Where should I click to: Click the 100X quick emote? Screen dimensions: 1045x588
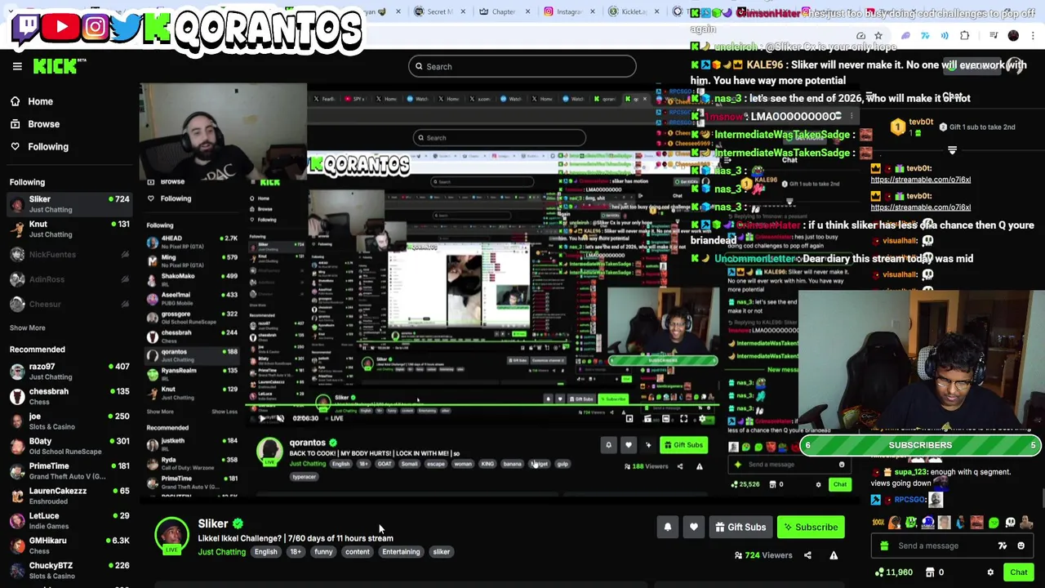tap(878, 523)
